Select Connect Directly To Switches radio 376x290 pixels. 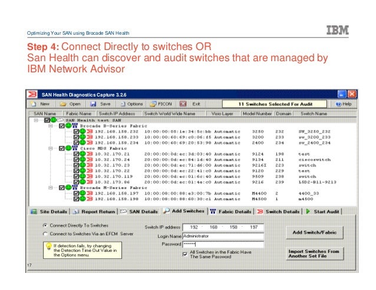(x=45, y=225)
